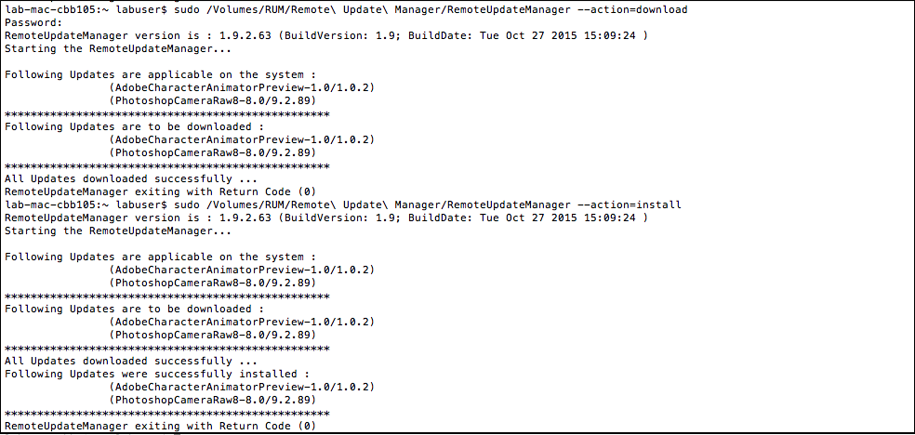The image size is (915, 435).
Task: Click the first All Updates downloaded successfully line
Action: pyautogui.click(x=131, y=179)
